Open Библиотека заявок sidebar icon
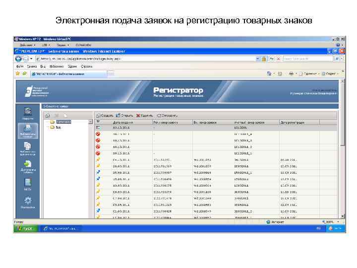The image size is (357, 268). pyautogui.click(x=28, y=131)
